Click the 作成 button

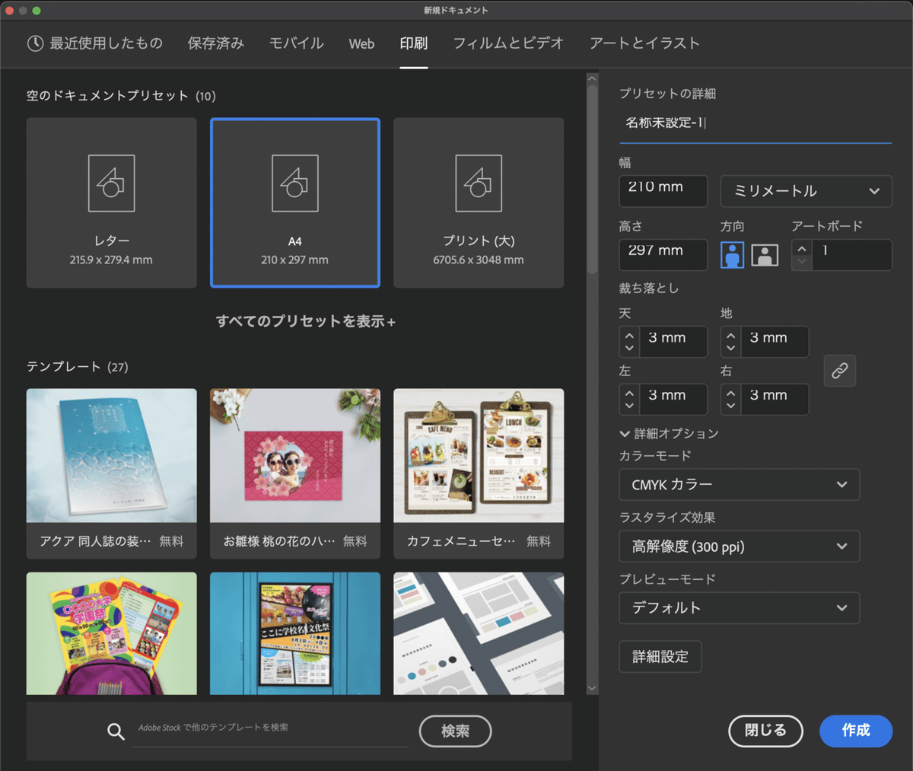coord(856,731)
